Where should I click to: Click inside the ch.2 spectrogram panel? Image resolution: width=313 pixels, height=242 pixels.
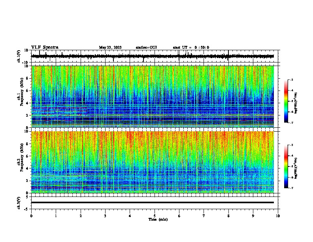pyautogui.click(x=153, y=162)
